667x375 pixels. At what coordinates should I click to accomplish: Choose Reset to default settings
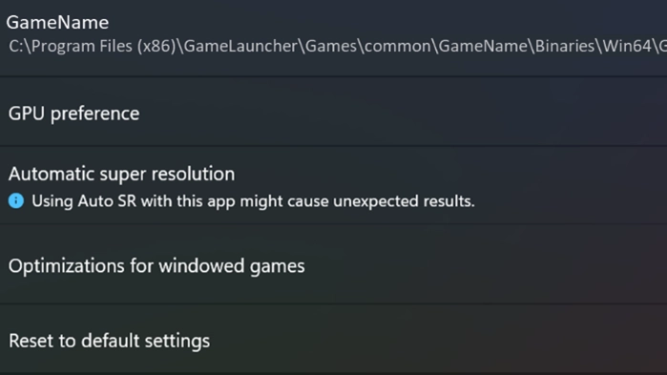(334, 339)
